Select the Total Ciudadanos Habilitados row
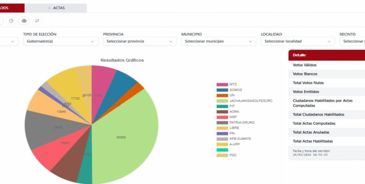The height and width of the screenshot is (184, 365). tap(327, 114)
